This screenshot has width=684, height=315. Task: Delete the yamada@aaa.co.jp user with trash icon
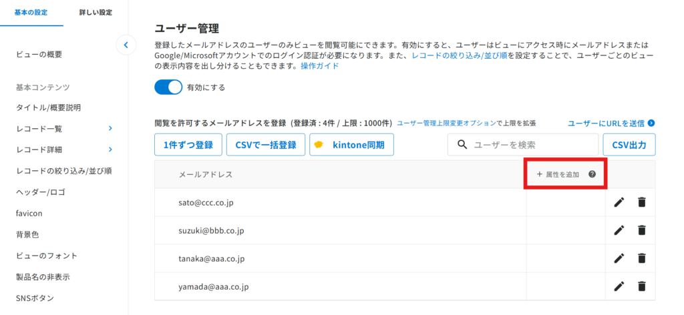(x=641, y=286)
